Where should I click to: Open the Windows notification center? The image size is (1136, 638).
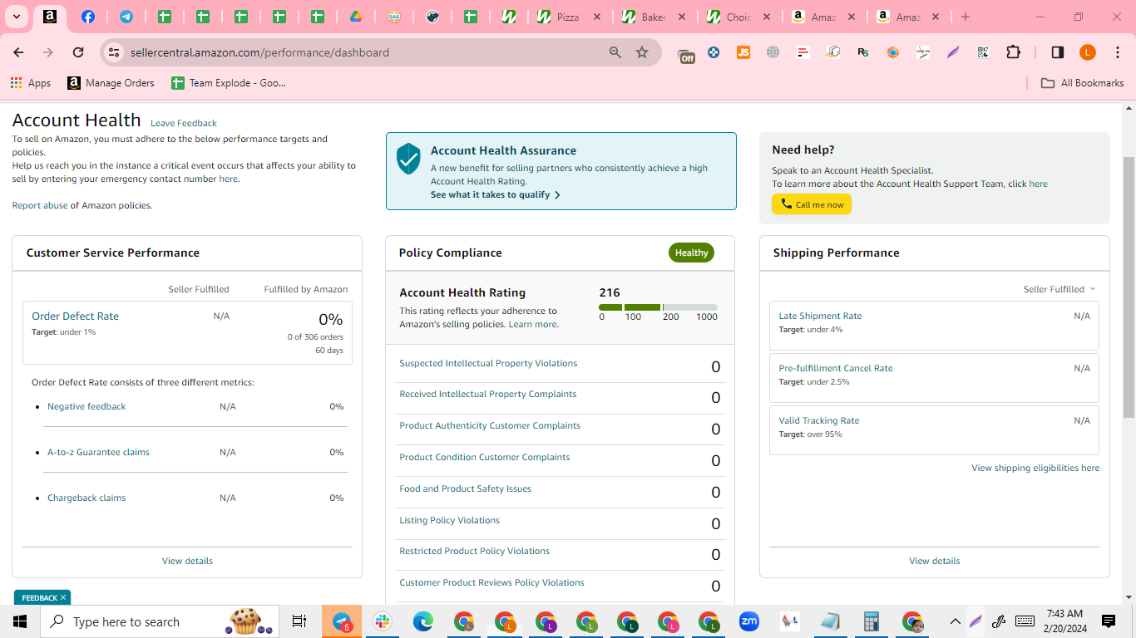click(1109, 621)
